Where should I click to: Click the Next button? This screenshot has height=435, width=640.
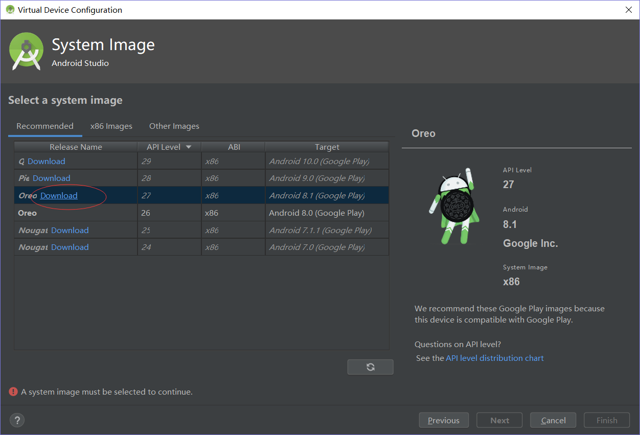499,420
